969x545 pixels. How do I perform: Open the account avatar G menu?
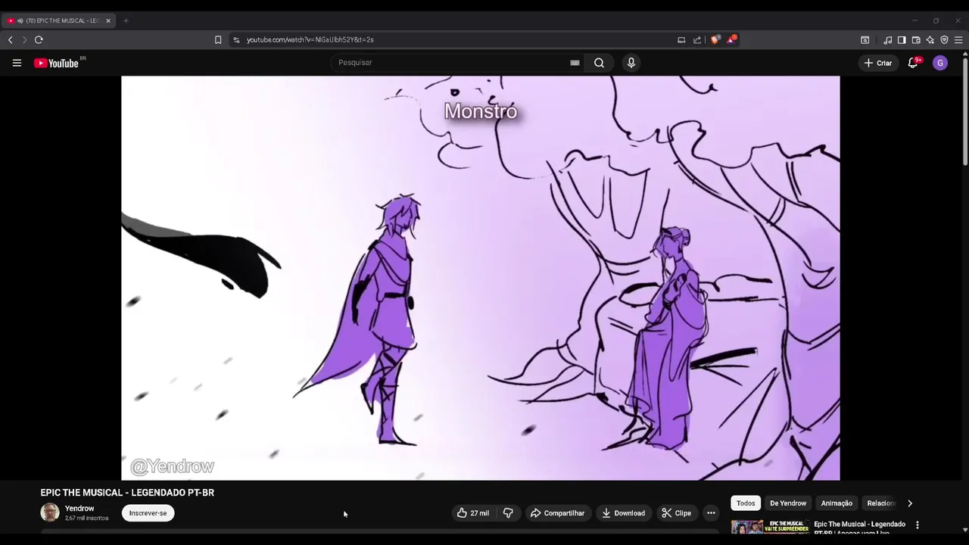pyautogui.click(x=940, y=63)
